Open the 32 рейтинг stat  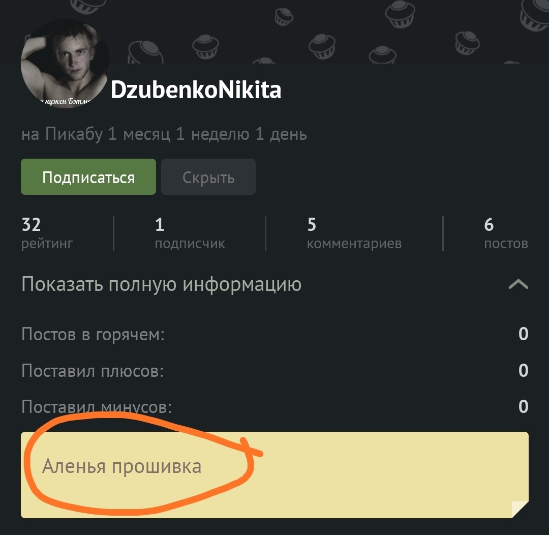point(47,233)
